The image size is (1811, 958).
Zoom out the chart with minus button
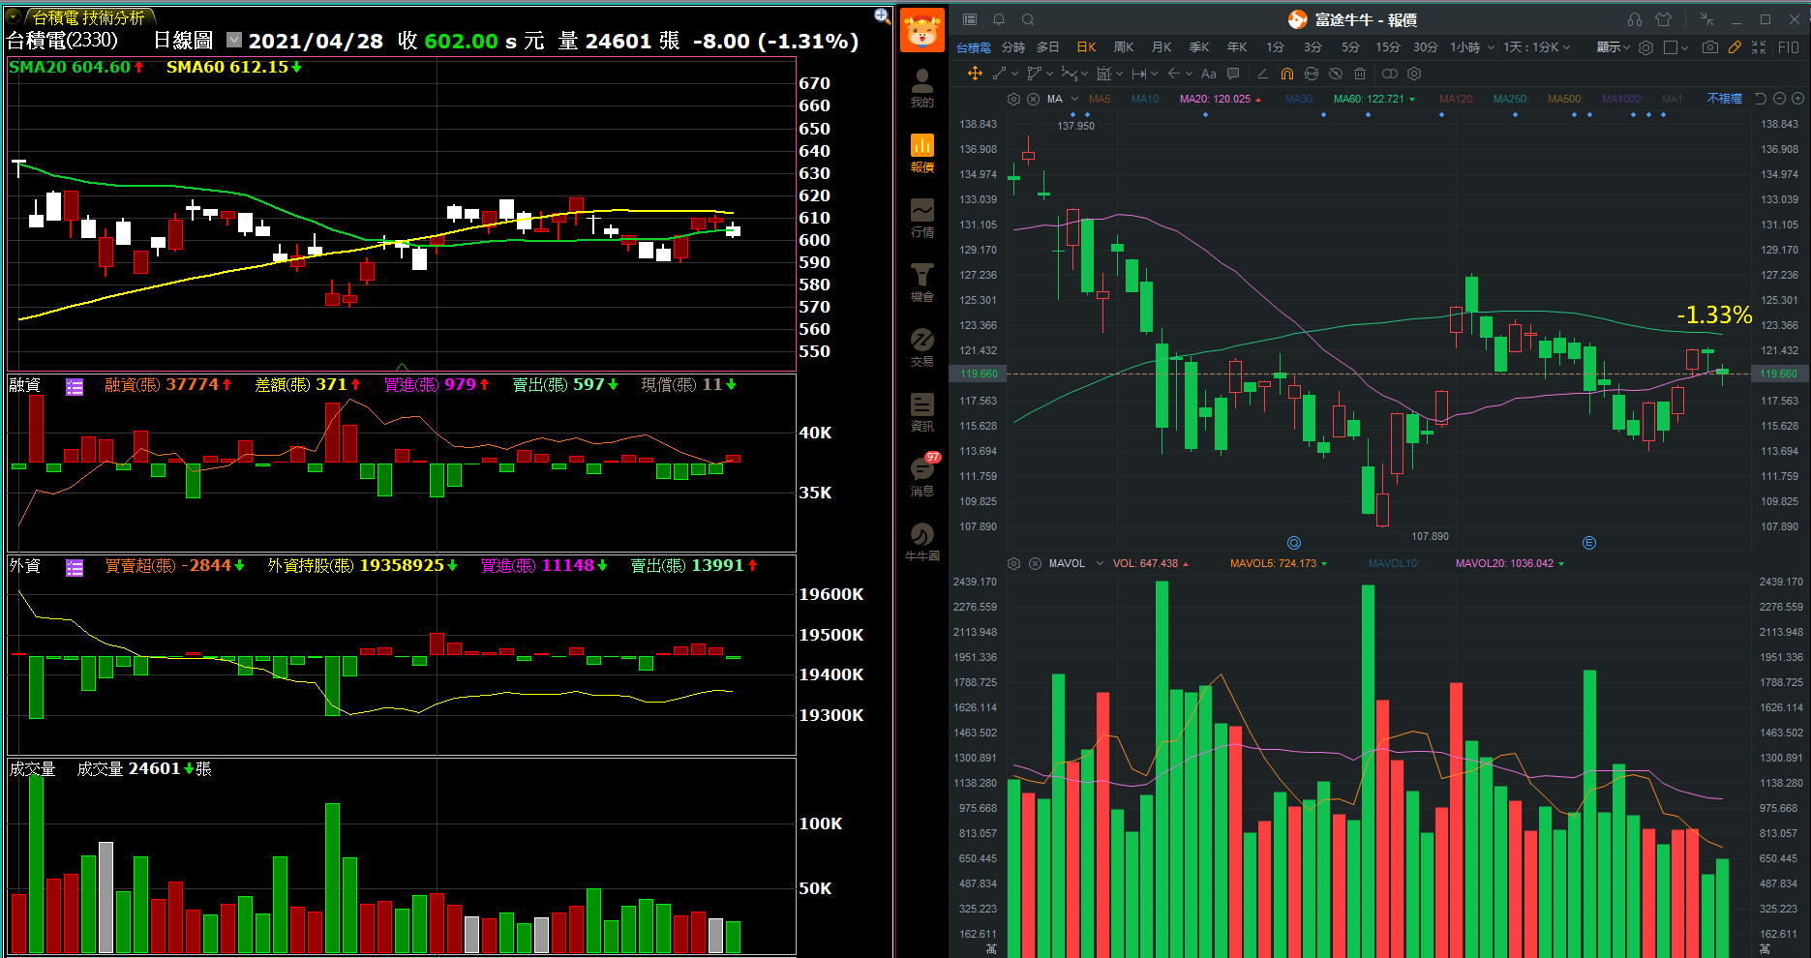(x=1779, y=99)
